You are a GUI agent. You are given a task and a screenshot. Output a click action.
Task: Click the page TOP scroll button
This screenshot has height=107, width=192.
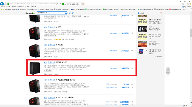click(168, 69)
